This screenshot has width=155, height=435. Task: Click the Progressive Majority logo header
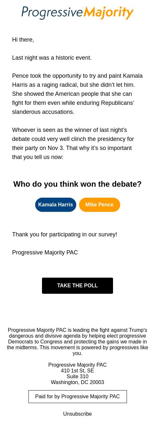tap(77, 13)
